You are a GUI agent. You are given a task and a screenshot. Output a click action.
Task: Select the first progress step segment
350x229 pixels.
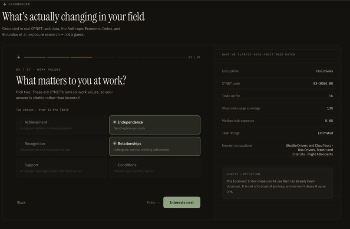(x=35, y=57)
